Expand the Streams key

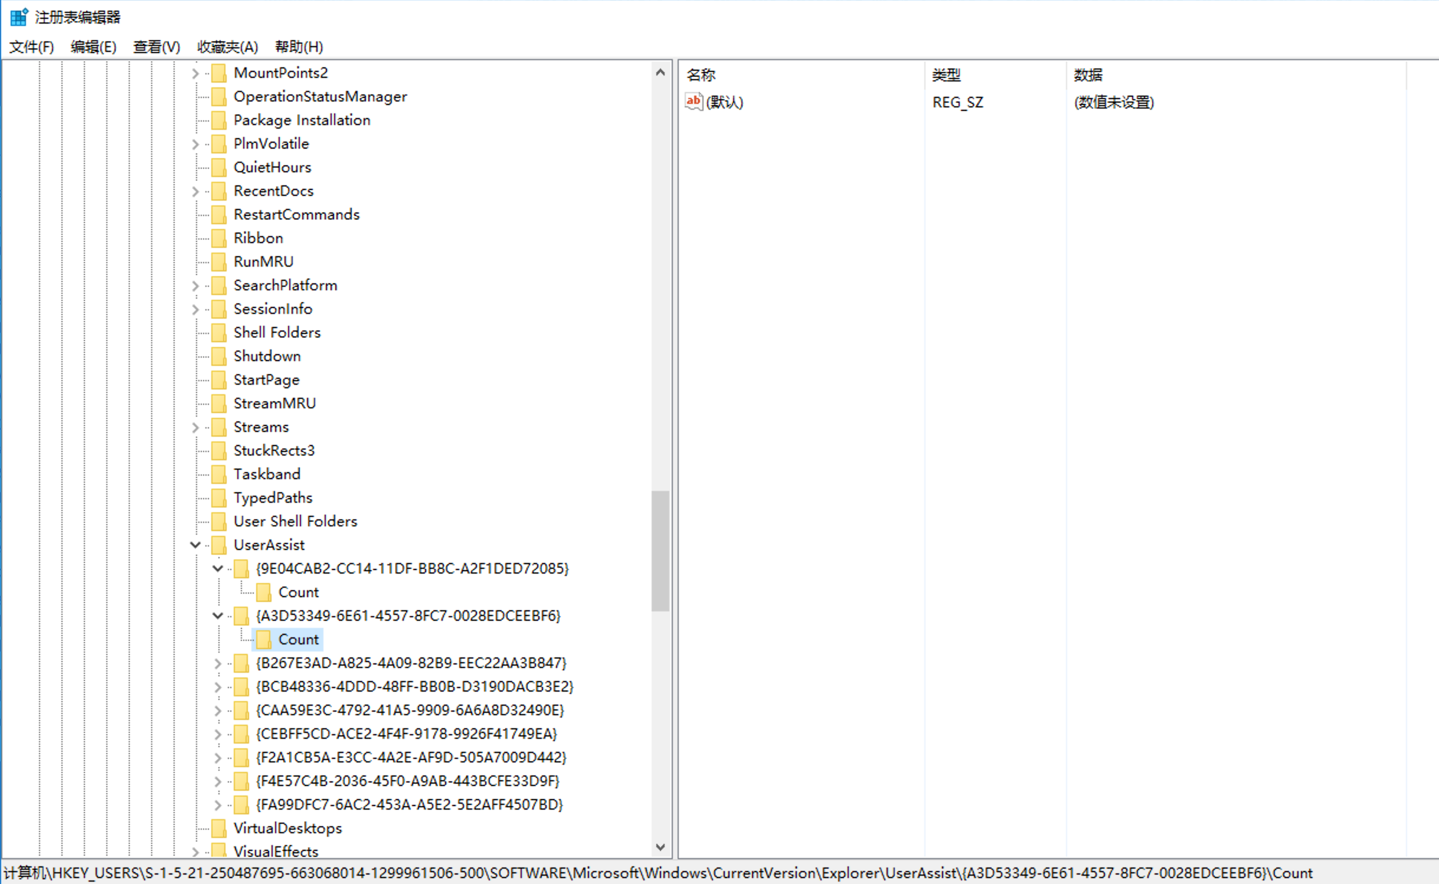click(x=195, y=427)
